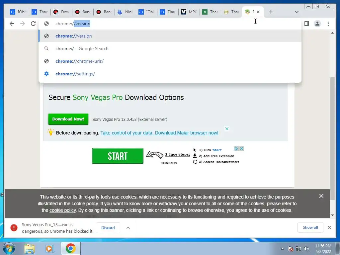Click '3) Access Tools4Browsers' ad text
Image resolution: width=340 pixels, height=255 pixels.
(x=219, y=162)
